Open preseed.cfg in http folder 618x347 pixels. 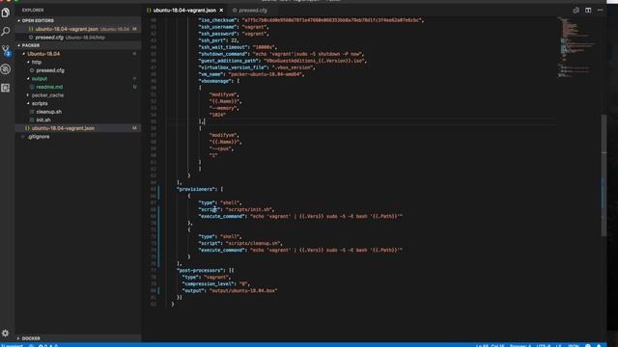tap(78, 70)
